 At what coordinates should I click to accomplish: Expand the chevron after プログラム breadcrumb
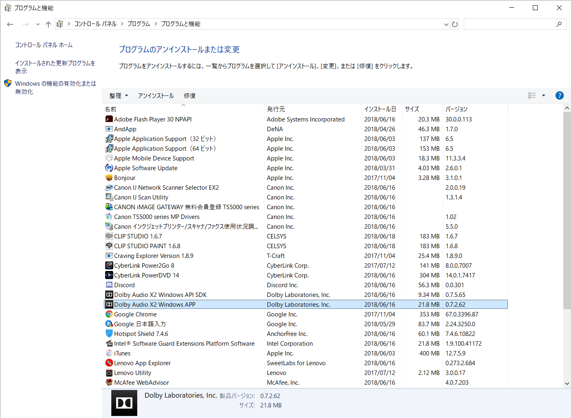156,24
